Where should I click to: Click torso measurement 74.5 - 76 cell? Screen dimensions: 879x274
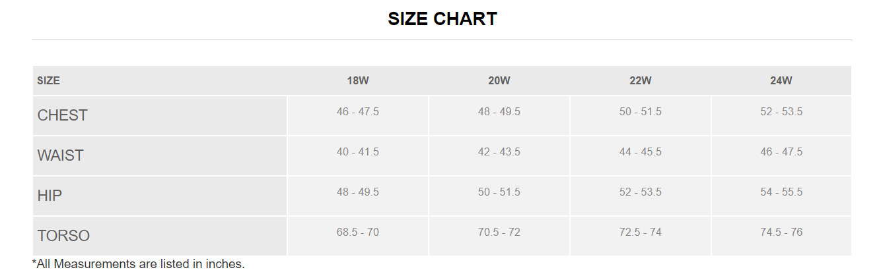[781, 233]
